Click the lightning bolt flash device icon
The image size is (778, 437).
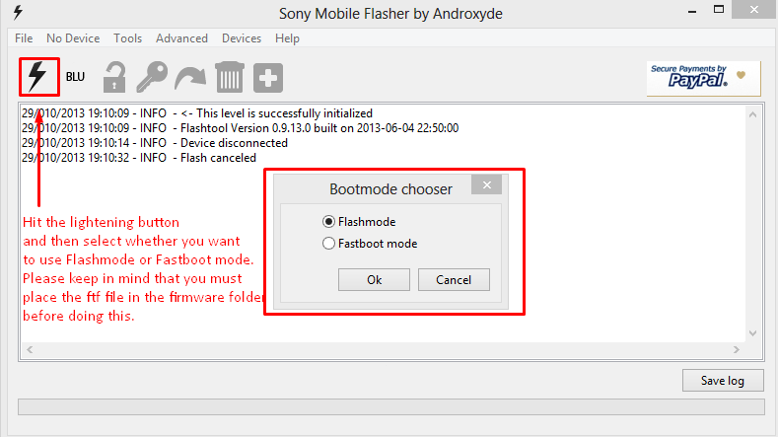click(x=37, y=77)
